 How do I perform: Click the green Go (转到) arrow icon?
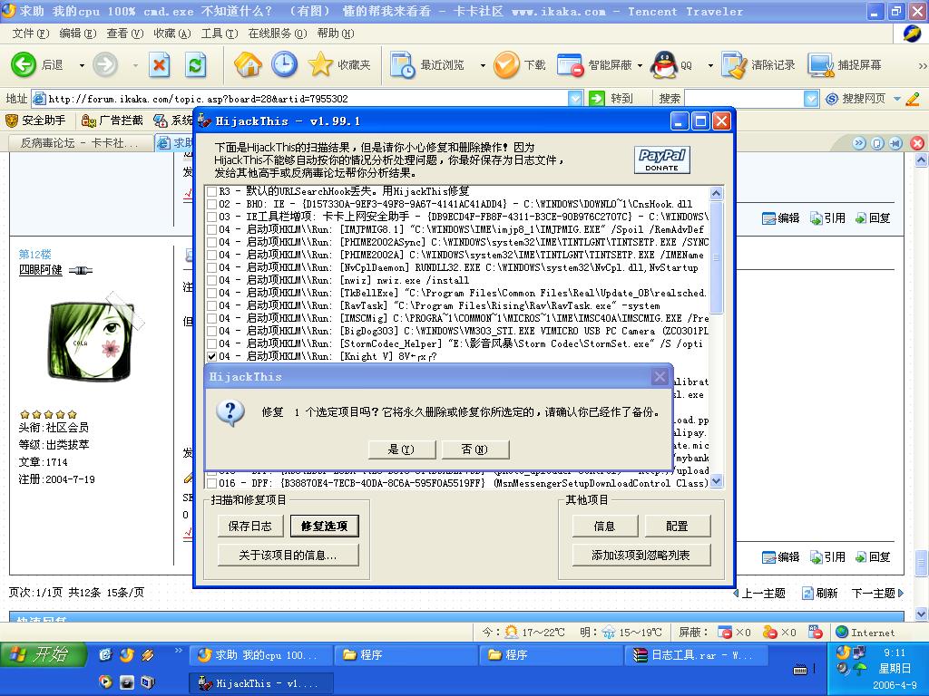597,98
